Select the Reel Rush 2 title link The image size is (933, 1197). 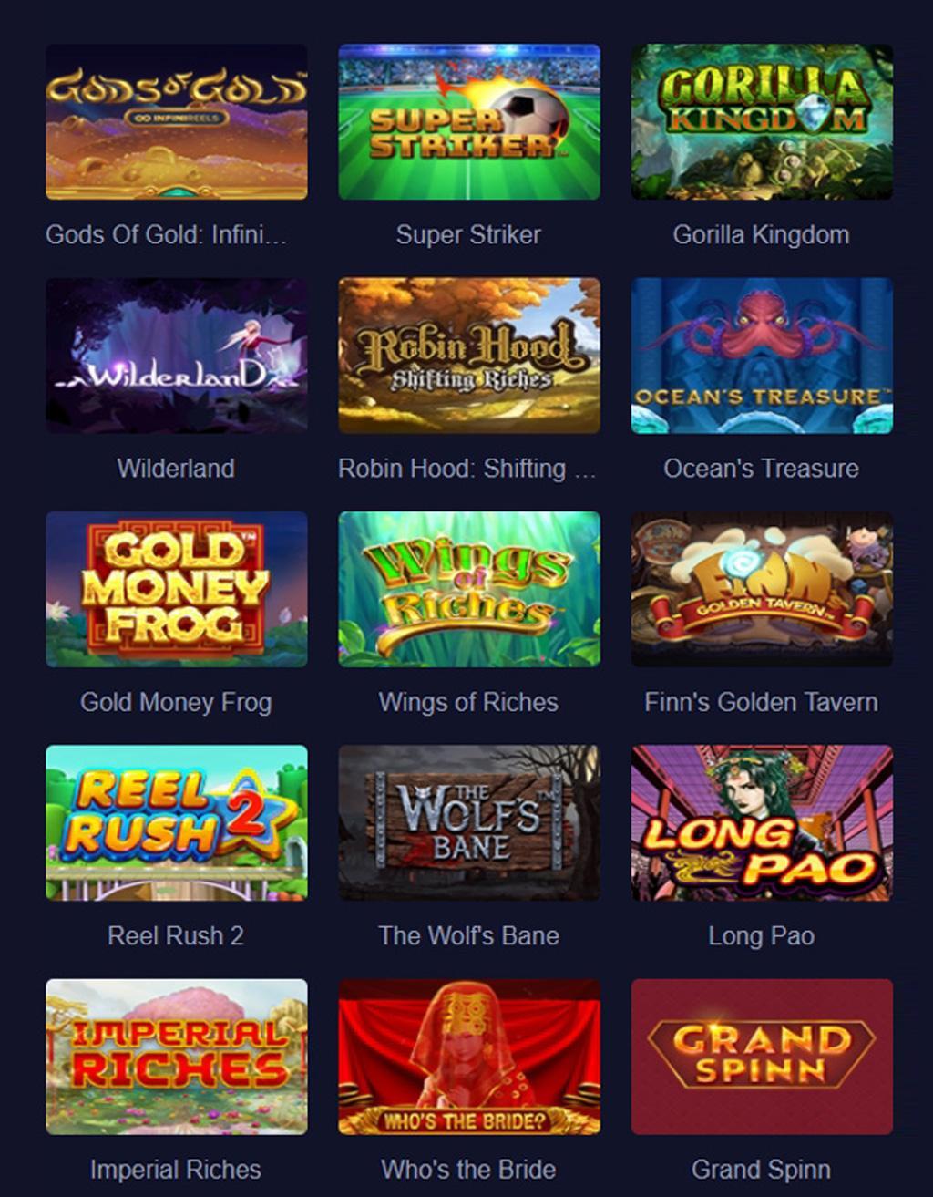coord(176,936)
